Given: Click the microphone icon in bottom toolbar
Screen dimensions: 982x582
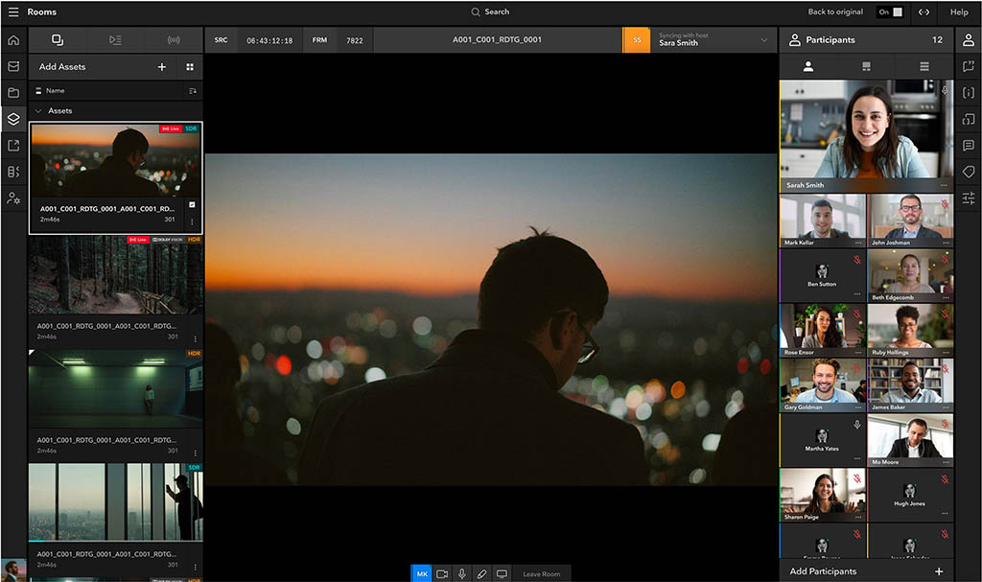Looking at the screenshot, I should coord(461,573).
